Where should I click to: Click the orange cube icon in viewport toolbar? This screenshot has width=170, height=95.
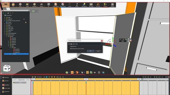(x=77, y=73)
